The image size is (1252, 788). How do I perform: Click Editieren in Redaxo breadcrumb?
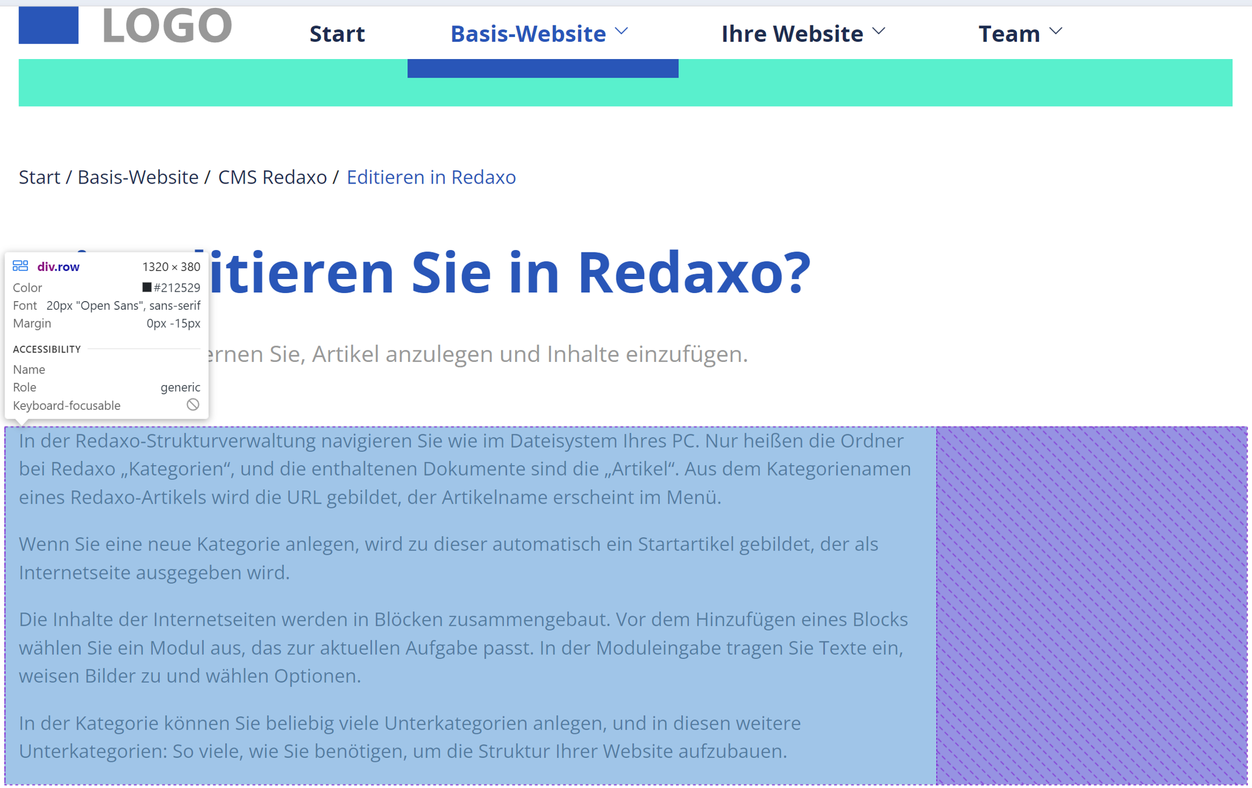[x=431, y=177]
